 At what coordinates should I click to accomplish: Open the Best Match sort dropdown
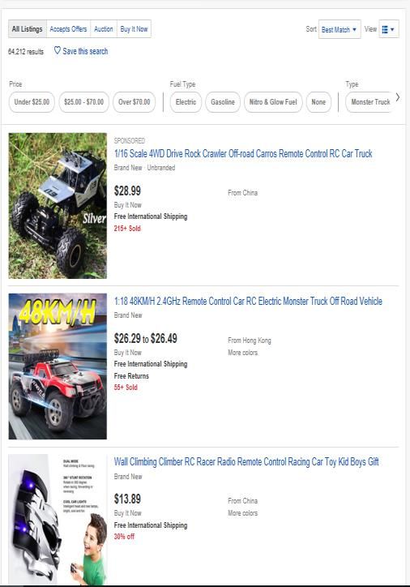point(340,29)
